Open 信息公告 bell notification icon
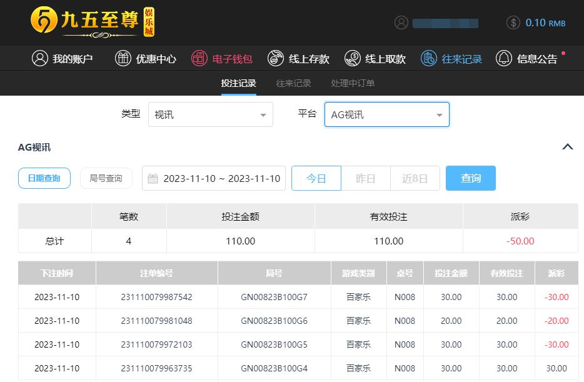Viewport: 584px width, 382px height. coord(504,59)
